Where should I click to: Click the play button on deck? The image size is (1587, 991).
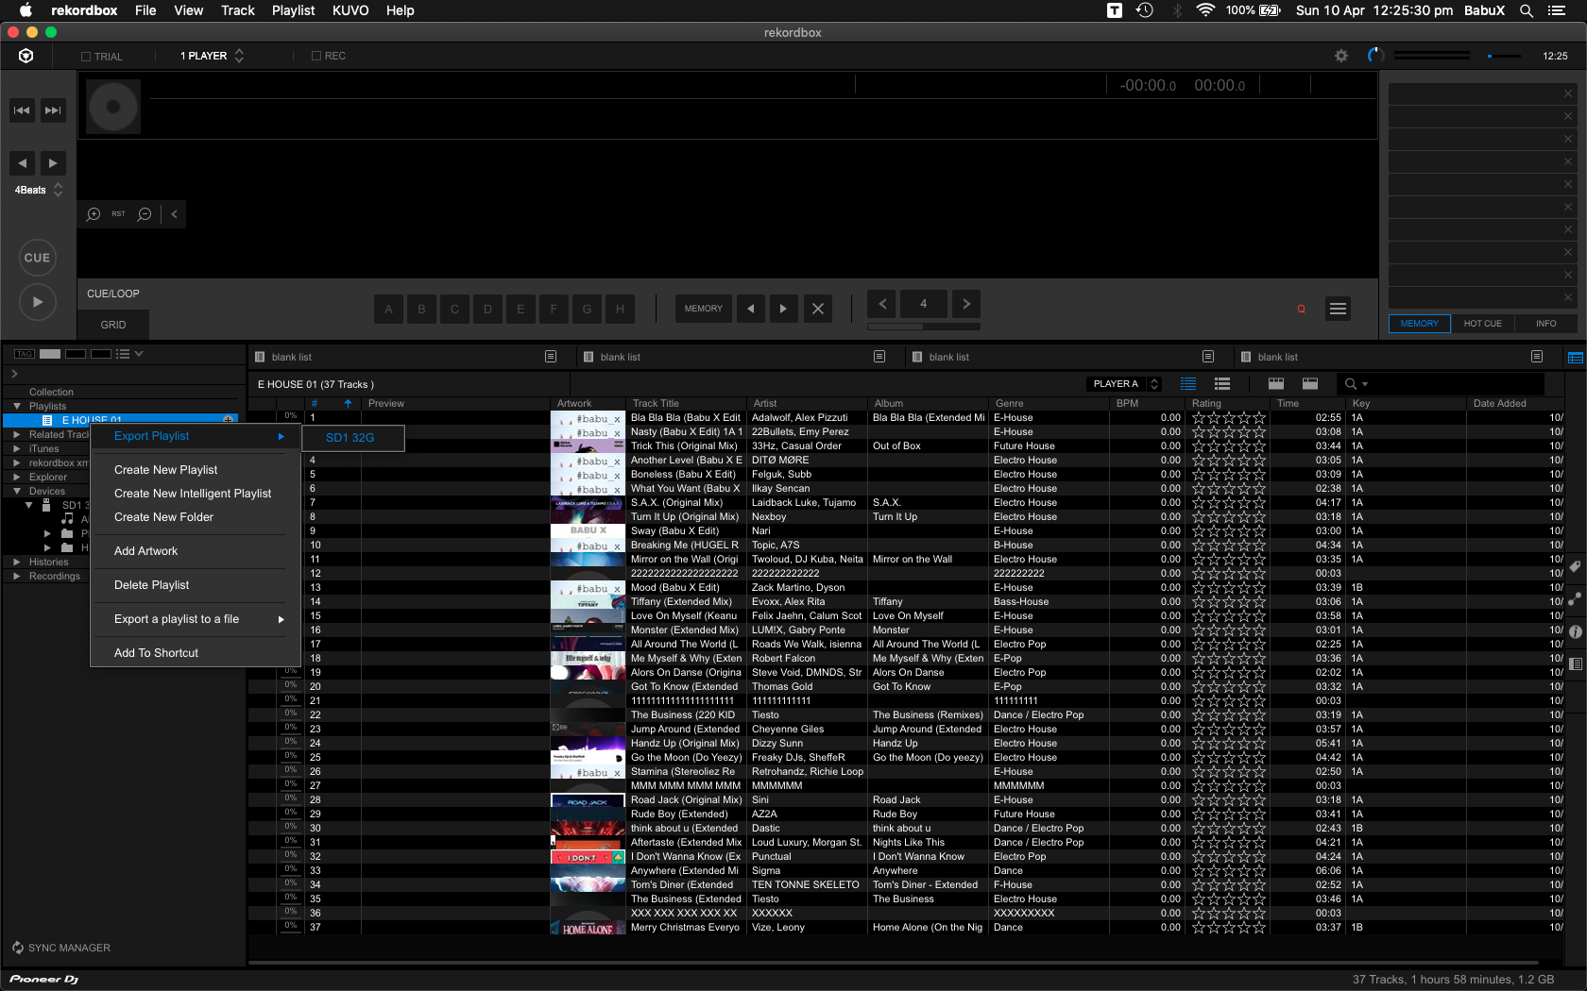38,302
